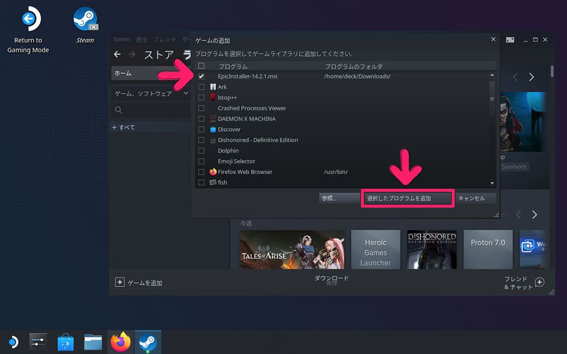Uncheck EpicInstaller-14.2.1.msi checkbox
The height and width of the screenshot is (354, 567).
(201, 76)
